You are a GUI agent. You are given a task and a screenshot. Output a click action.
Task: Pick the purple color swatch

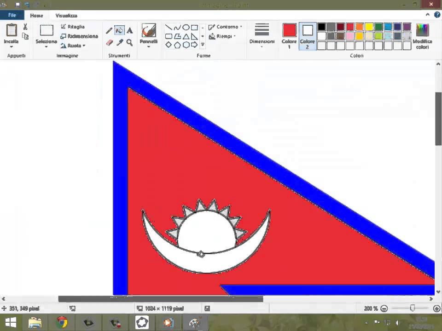[x=407, y=27]
